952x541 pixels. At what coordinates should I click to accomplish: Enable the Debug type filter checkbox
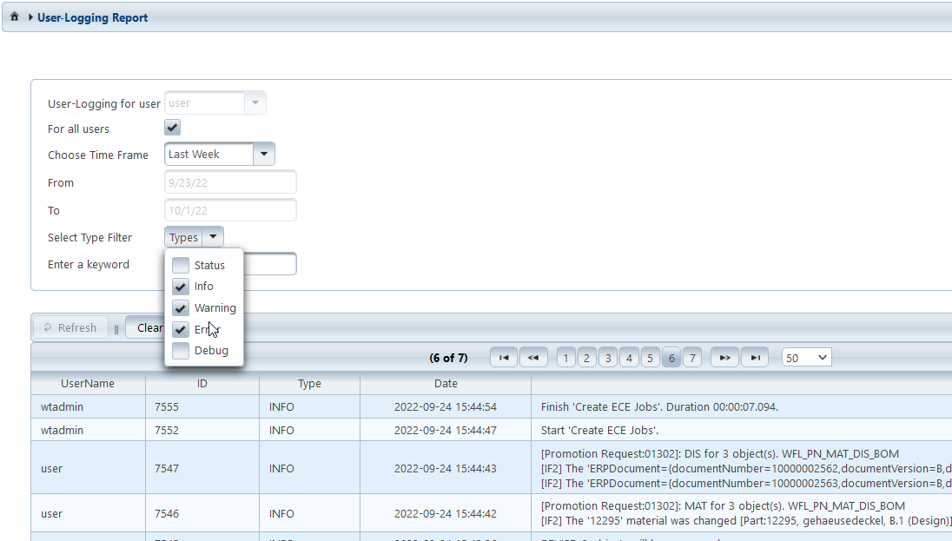tap(181, 351)
